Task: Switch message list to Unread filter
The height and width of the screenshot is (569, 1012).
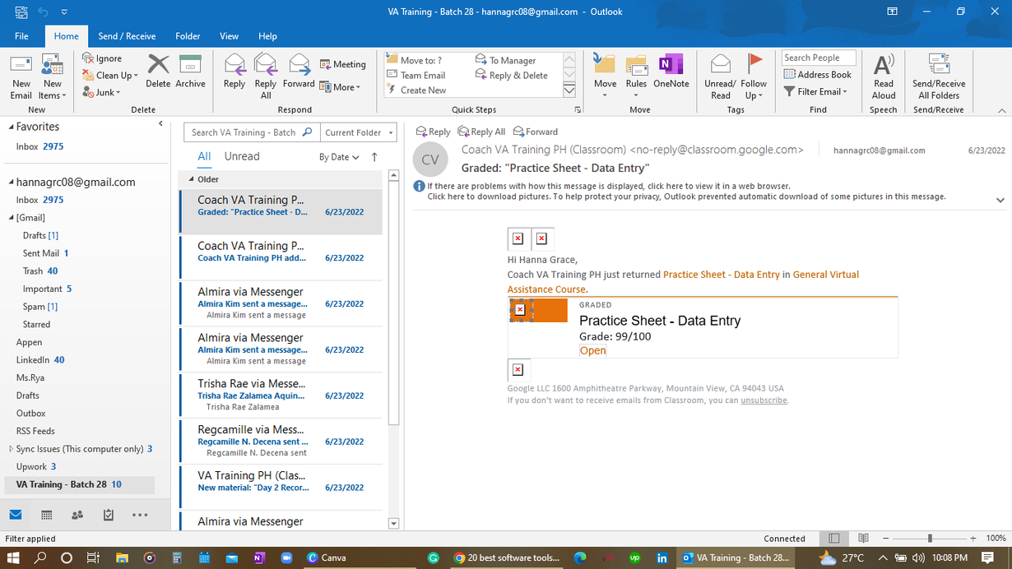Action: [x=242, y=156]
